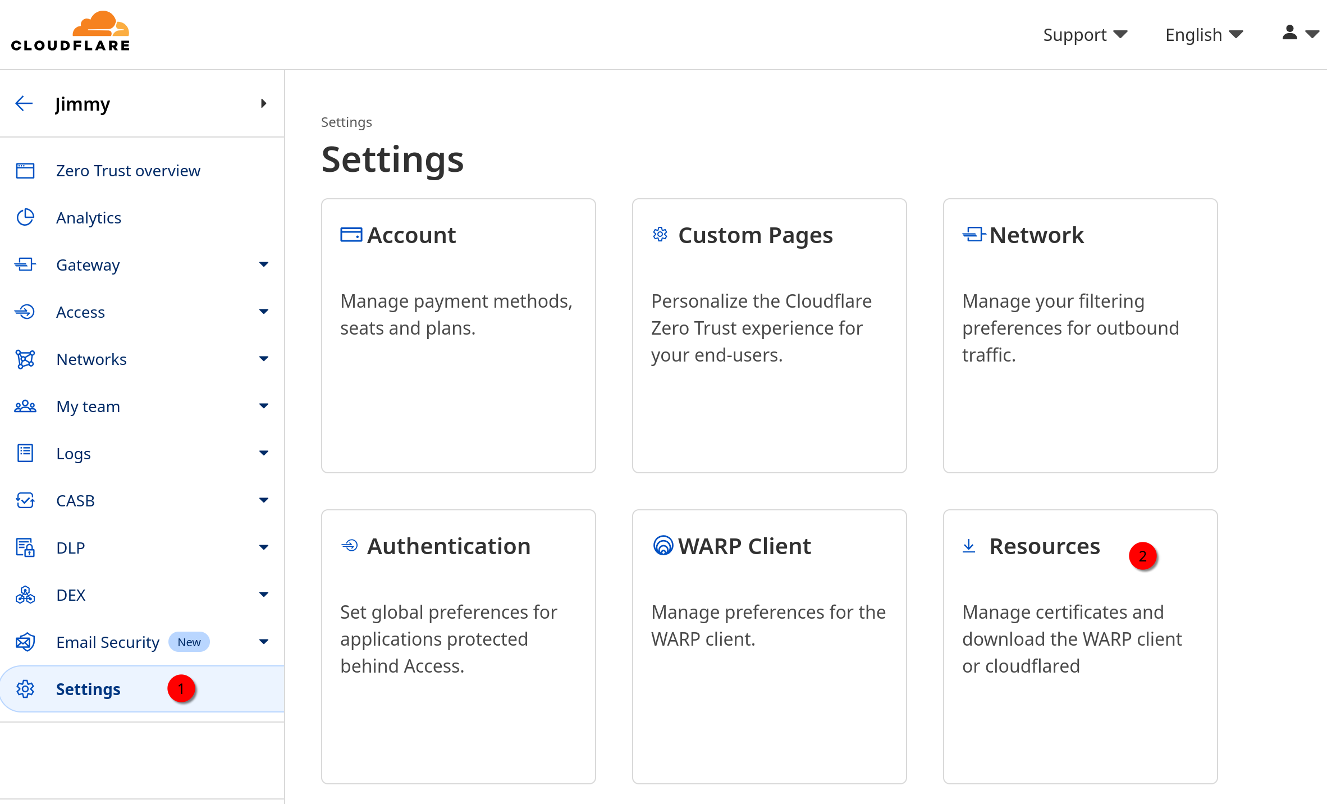The height and width of the screenshot is (804, 1327).
Task: Click the Zero Trust overview window icon
Action: [25, 171]
